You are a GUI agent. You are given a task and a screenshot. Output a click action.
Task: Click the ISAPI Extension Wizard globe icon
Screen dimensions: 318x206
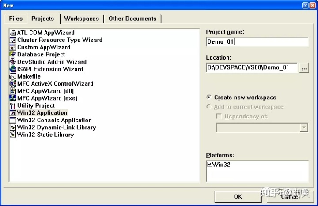coord(13,69)
